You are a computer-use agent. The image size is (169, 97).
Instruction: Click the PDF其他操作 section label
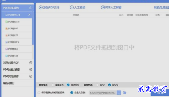11,76
